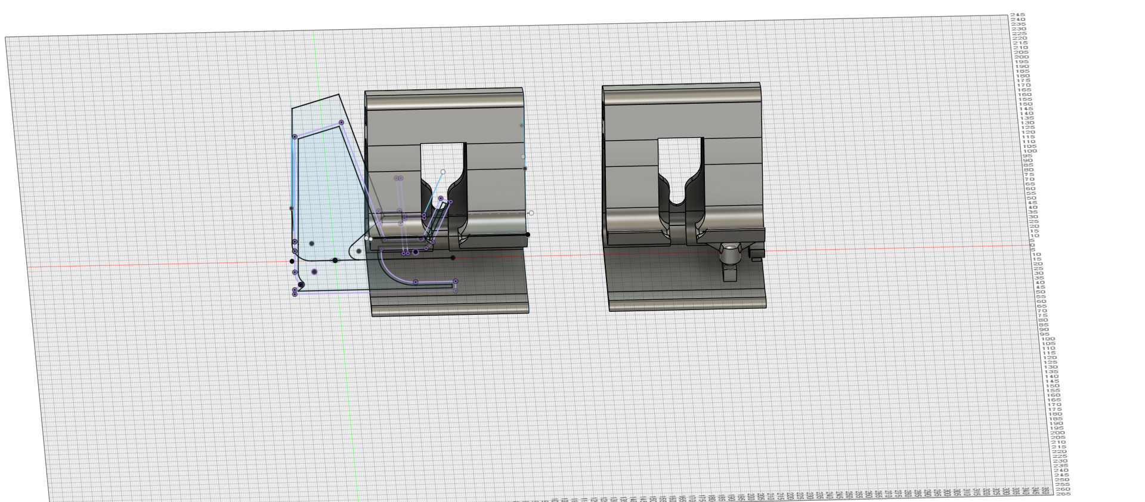This screenshot has height=502, width=1145.
Task: Select the purple sketch point at the profile's top corner
Action: (x=341, y=123)
